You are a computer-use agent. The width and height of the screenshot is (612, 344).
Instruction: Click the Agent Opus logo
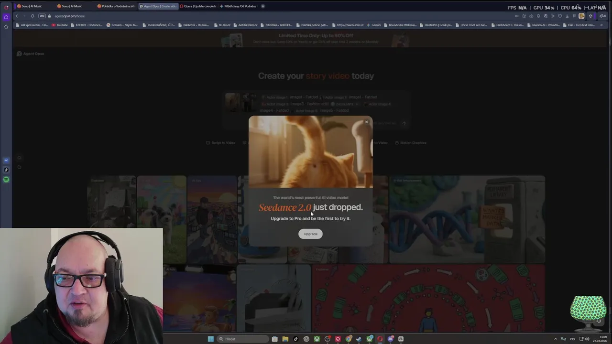[x=30, y=54]
